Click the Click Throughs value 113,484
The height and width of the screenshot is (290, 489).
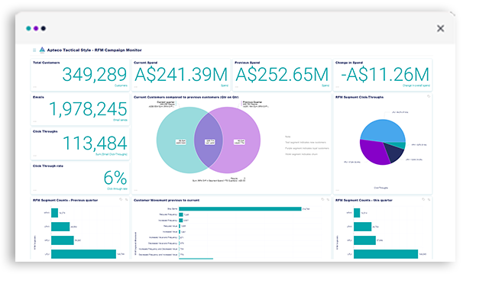pyautogui.click(x=95, y=143)
